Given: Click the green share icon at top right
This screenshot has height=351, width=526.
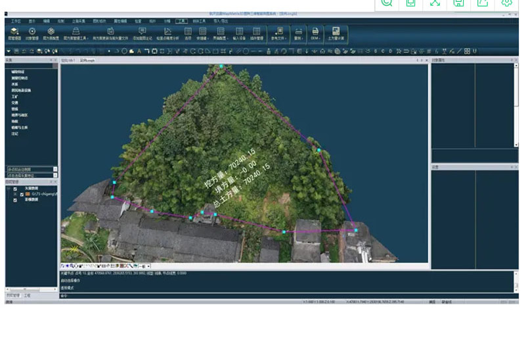Looking at the screenshot, I should 483,3.
